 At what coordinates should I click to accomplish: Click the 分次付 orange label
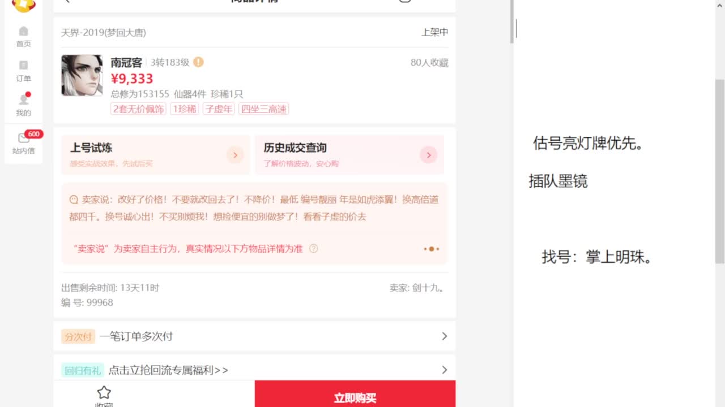pyautogui.click(x=78, y=336)
